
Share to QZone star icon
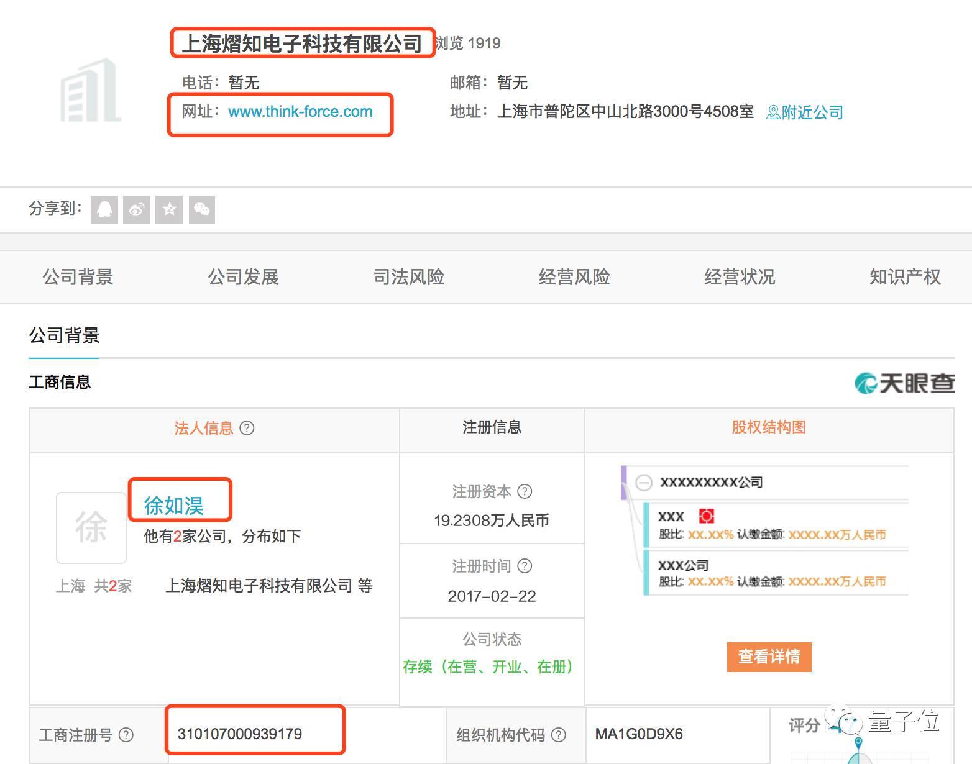point(169,209)
